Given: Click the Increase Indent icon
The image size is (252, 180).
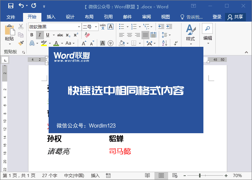Looking at the screenshot, I should pos(169,26).
